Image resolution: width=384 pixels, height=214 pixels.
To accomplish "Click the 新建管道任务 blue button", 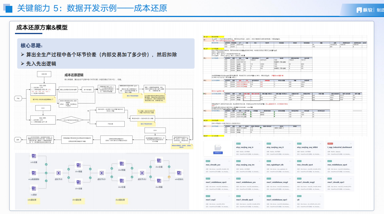I will (218, 153).
